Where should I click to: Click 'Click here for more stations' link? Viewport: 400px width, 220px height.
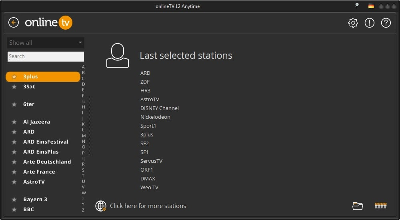pyautogui.click(x=148, y=206)
